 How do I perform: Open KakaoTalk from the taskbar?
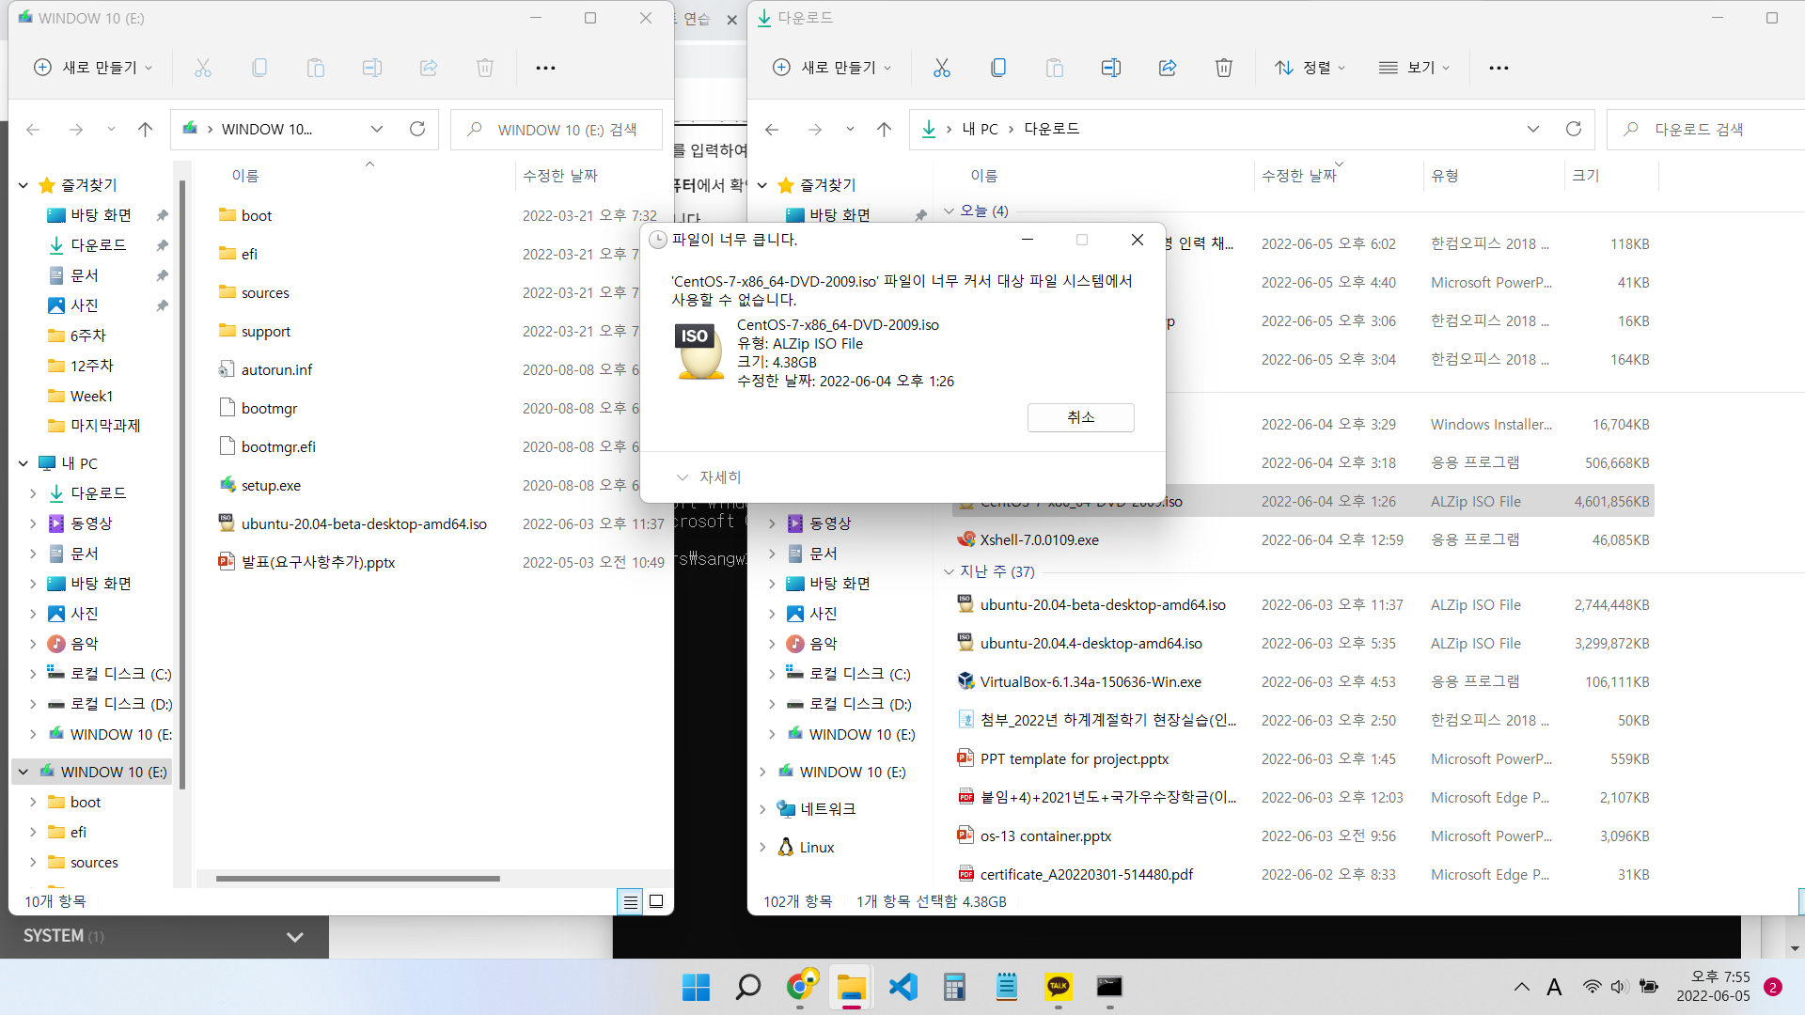[x=1058, y=987]
